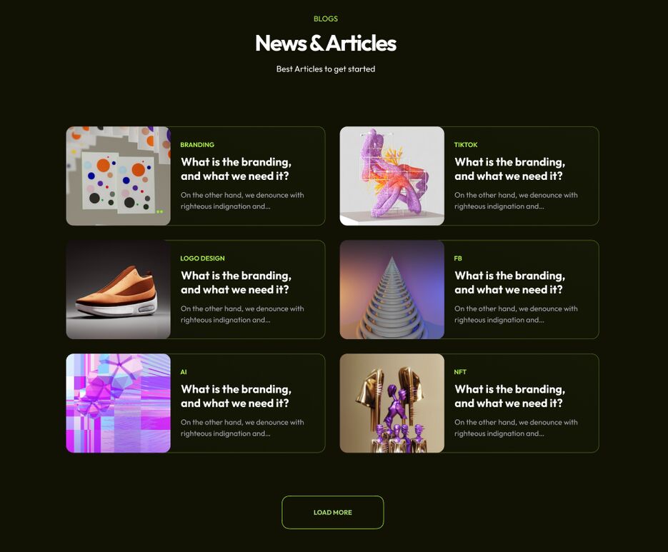Open the gold and purple figurines thumbnail
The width and height of the screenshot is (668, 552).
(392, 403)
